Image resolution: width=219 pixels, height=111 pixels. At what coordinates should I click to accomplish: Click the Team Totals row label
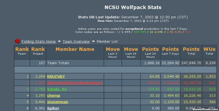coord(58,63)
